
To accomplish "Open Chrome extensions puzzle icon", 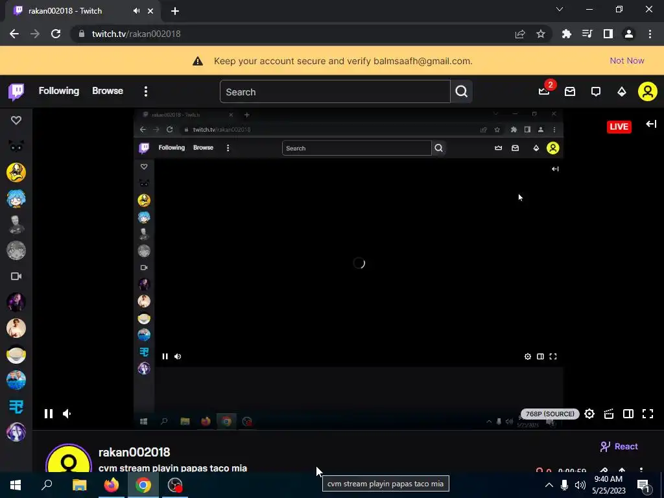I will (x=567, y=34).
